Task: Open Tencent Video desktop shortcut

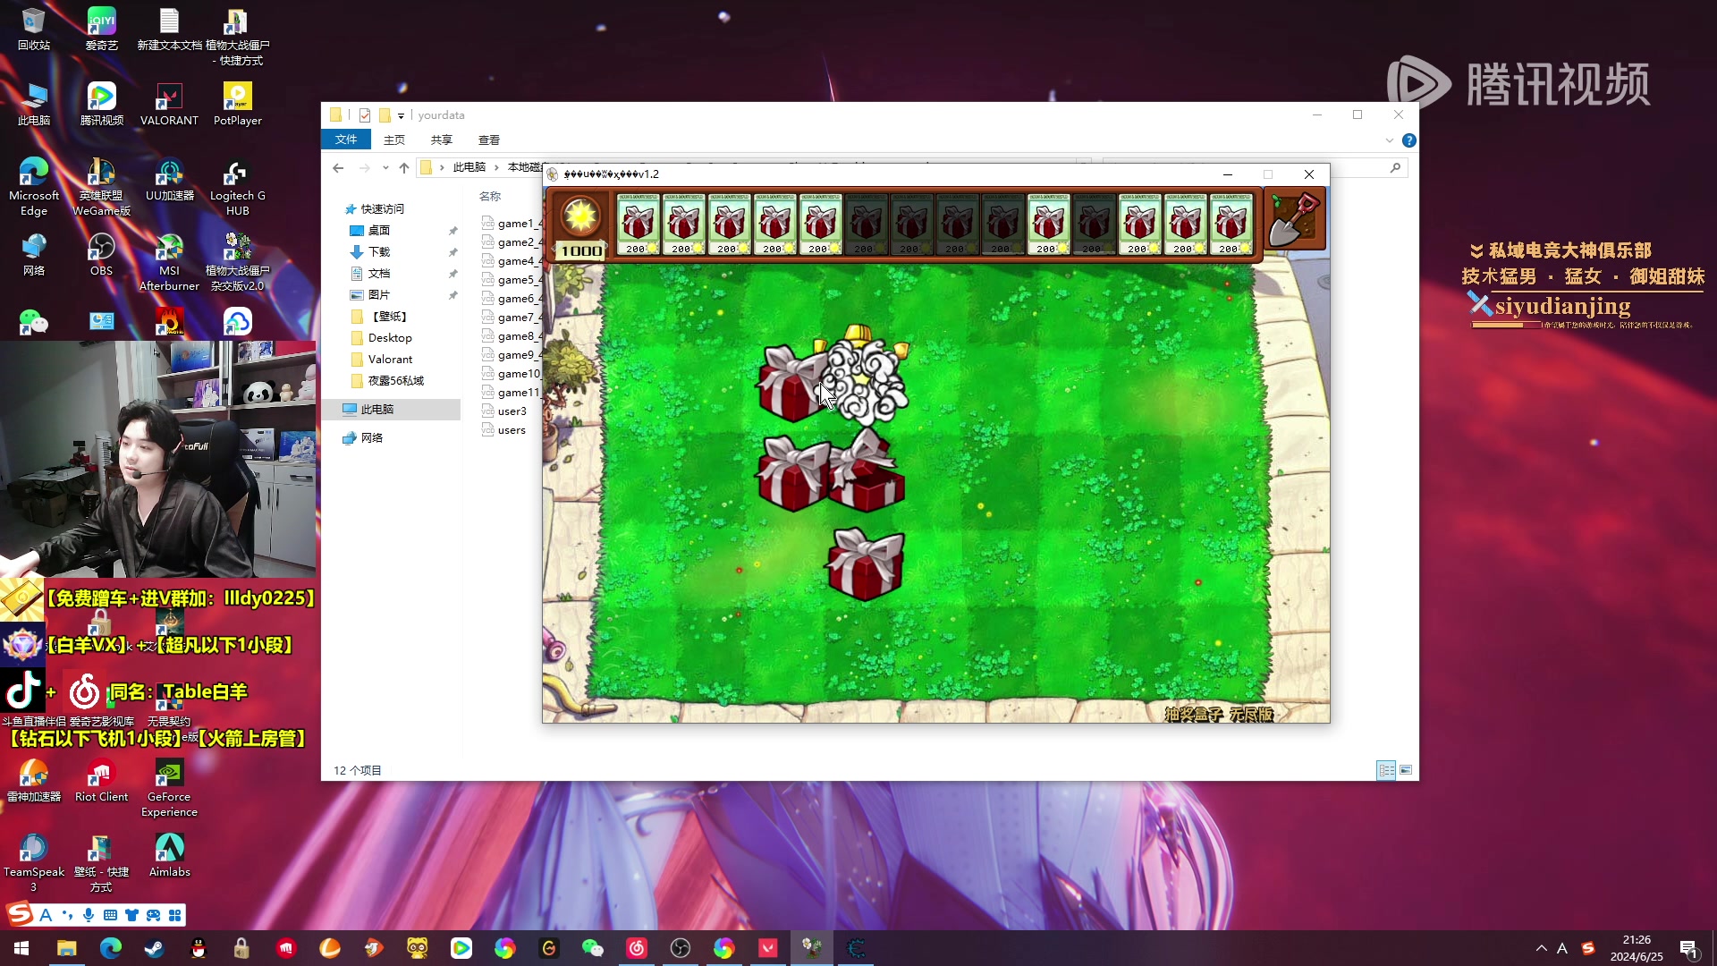Action: tap(101, 105)
